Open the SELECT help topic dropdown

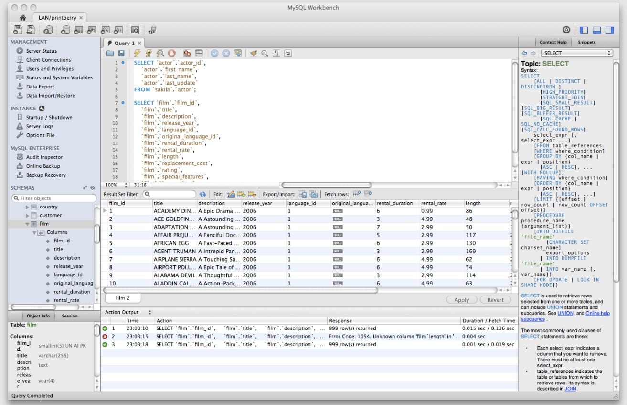(x=577, y=53)
